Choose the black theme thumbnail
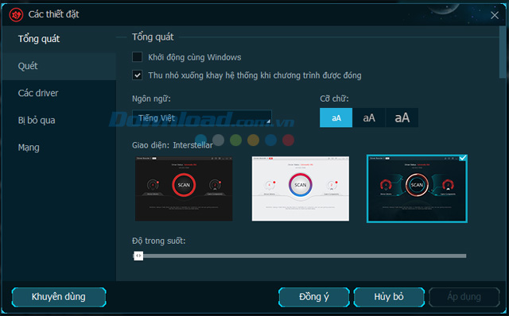Viewport: 509px width, 316px height. [184, 189]
